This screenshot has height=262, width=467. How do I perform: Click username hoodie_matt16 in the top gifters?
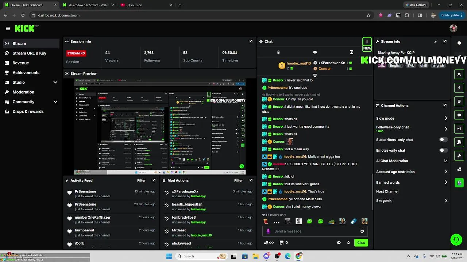298,63
